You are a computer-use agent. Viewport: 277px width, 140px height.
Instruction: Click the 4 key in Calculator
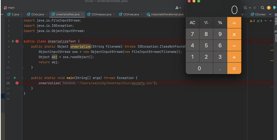click(x=192, y=46)
